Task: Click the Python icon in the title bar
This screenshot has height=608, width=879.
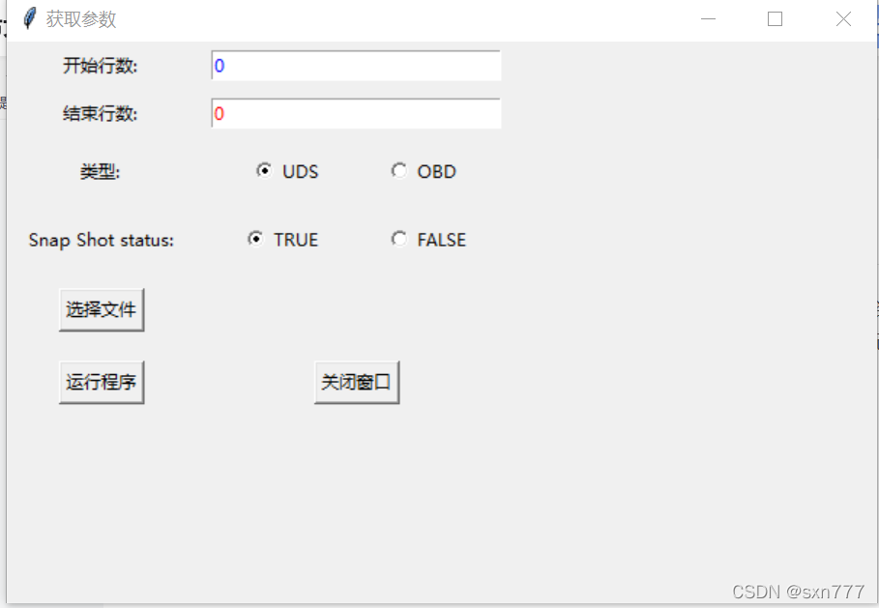Action: [x=29, y=17]
